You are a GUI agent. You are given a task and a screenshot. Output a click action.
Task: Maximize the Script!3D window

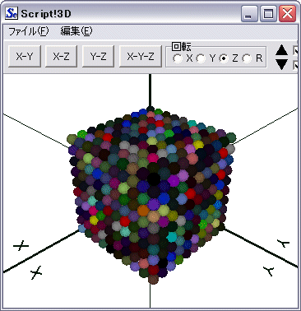(x=268, y=13)
